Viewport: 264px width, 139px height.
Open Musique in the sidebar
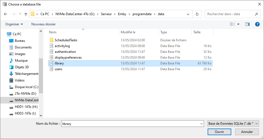tap(21, 61)
